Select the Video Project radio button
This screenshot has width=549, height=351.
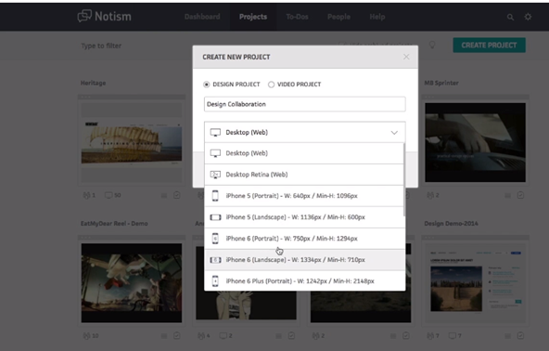point(271,84)
